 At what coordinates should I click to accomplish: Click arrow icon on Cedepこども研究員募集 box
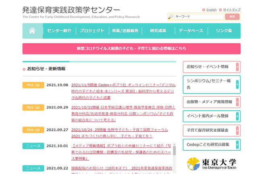click(237, 145)
